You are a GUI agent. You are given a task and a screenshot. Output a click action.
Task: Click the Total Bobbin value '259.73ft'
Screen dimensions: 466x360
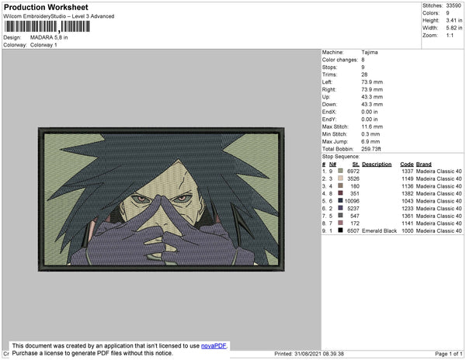(x=371, y=149)
